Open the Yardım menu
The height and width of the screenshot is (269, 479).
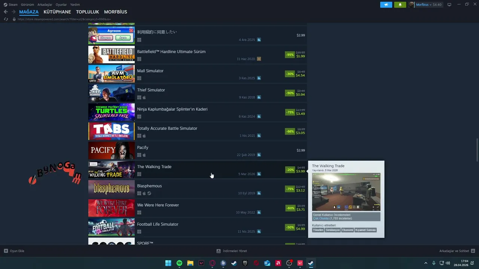click(x=75, y=4)
